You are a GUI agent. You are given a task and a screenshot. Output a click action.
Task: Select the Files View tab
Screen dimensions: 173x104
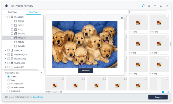pos(33,12)
